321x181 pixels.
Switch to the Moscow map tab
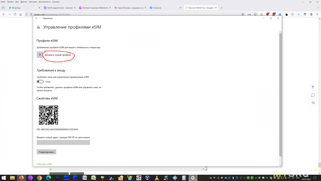[x=129, y=8]
